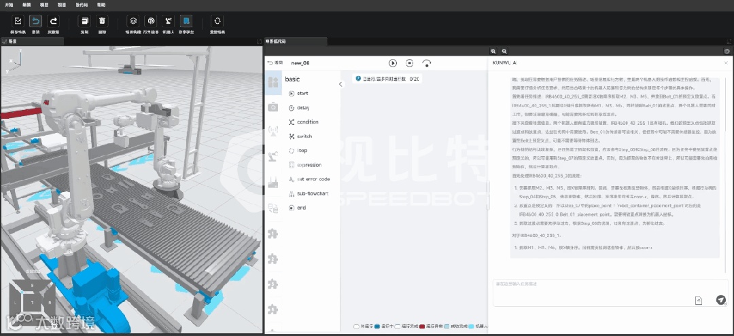This screenshot has width=734, height=336.
Task: Select the condition block
Action: (x=303, y=122)
